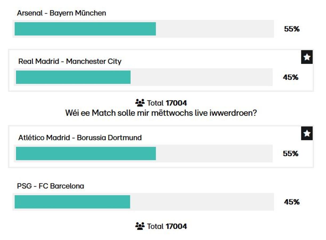Click the Total 17004 text below the PSG option
326x240 pixels.
click(167, 226)
